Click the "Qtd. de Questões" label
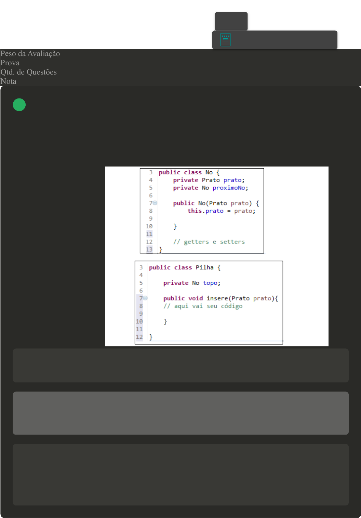The image size is (361, 518). [28, 72]
